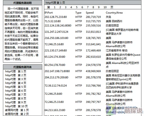Go to page 9 in pagination
The image size is (144, 116).
99,7
